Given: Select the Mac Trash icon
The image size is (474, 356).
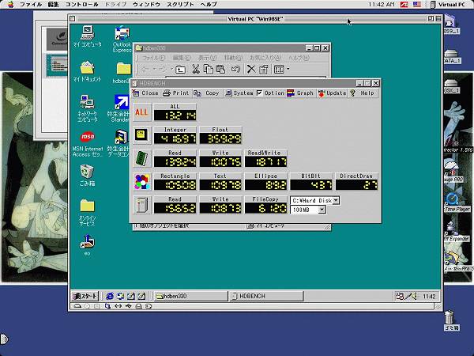Looking at the screenshot, I should [x=451, y=320].
